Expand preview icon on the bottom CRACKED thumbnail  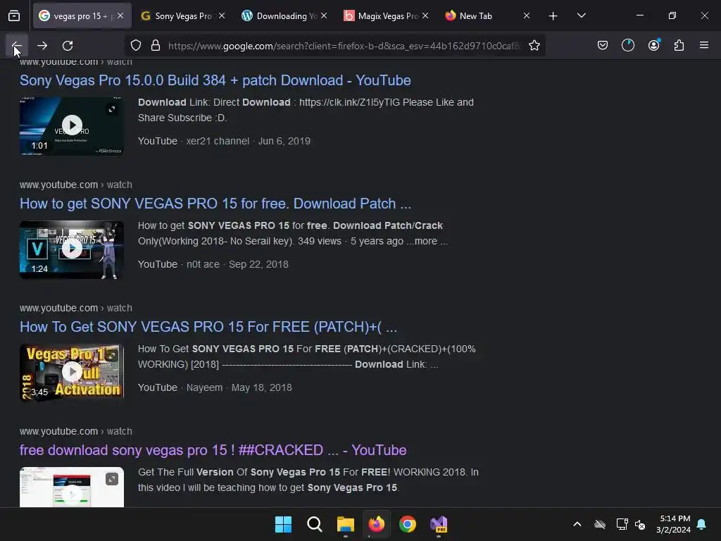(112, 479)
